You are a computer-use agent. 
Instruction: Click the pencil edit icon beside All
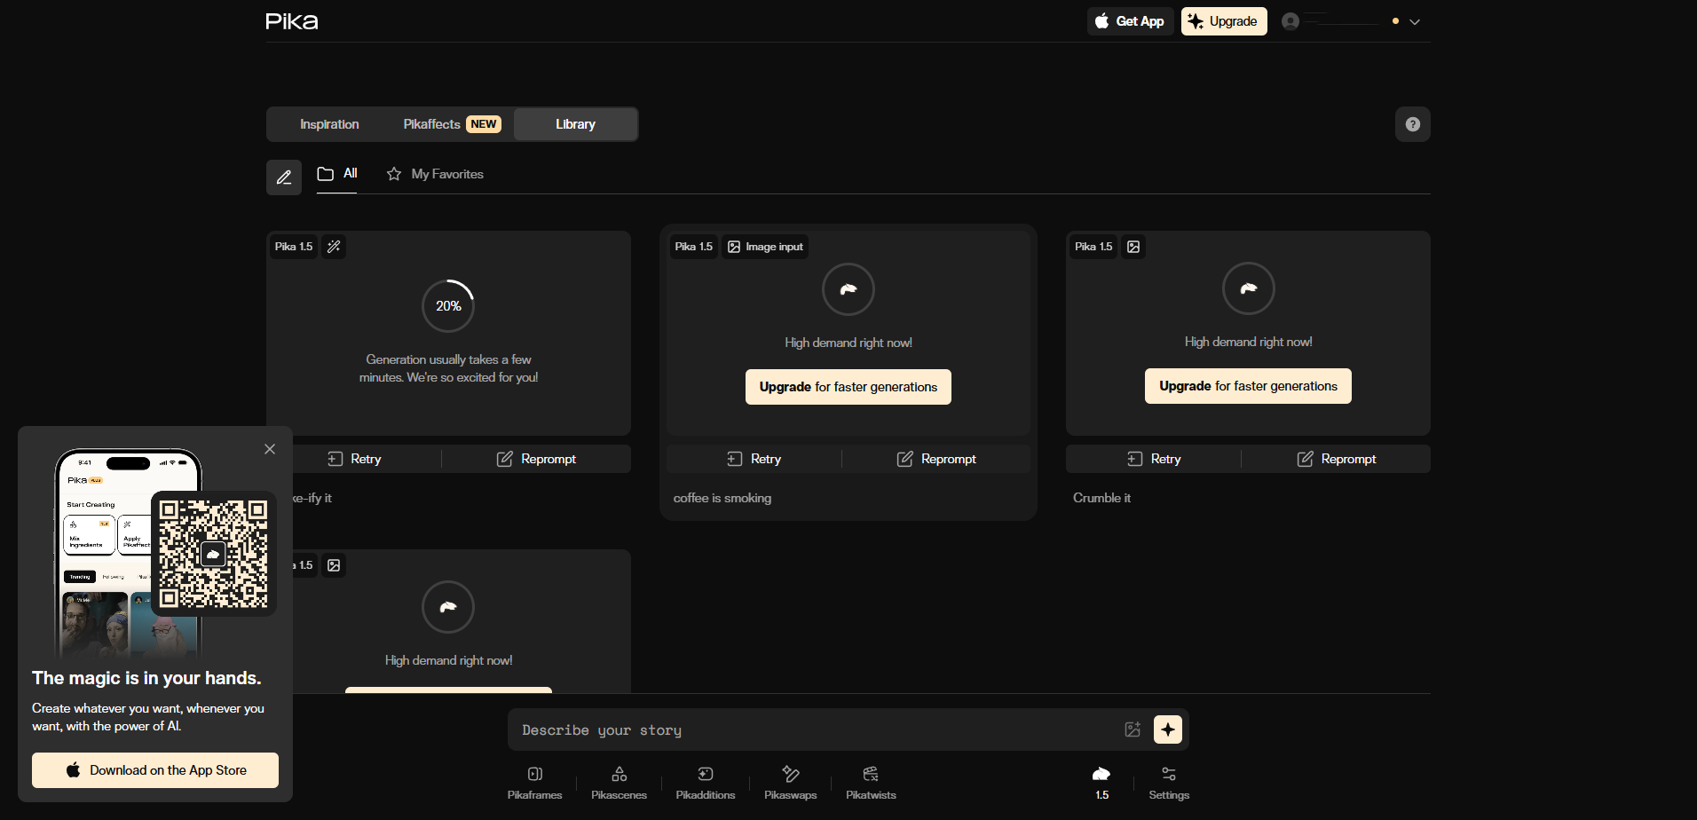point(284,177)
